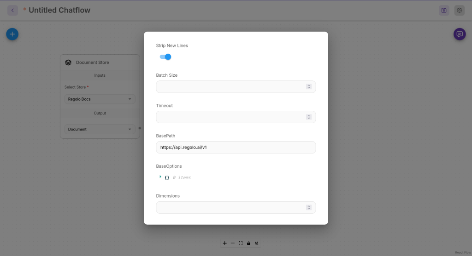
Task: Click the Document Store output anchor dot
Action: (x=140, y=128)
